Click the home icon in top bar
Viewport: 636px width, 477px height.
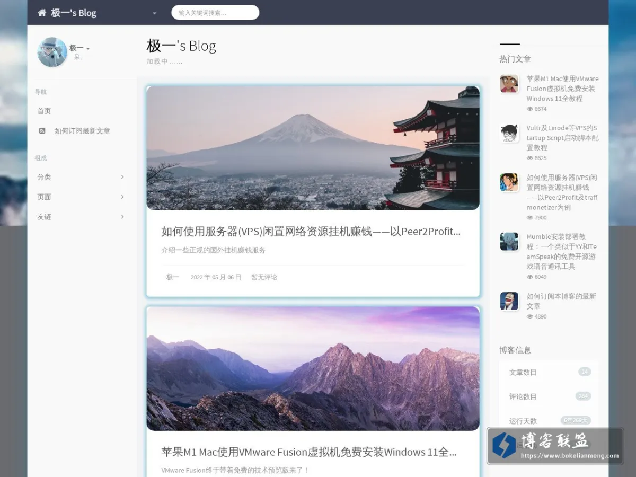(42, 13)
